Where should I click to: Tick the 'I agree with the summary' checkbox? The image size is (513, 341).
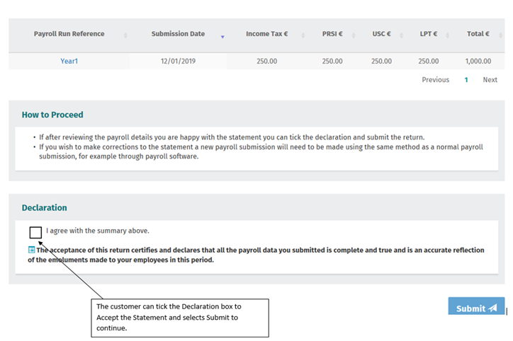[35, 232]
